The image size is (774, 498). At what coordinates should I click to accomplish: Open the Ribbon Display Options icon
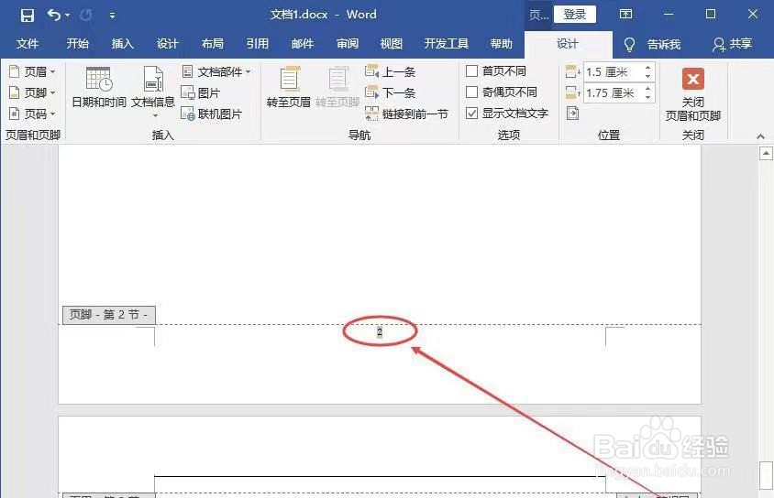[x=625, y=15]
